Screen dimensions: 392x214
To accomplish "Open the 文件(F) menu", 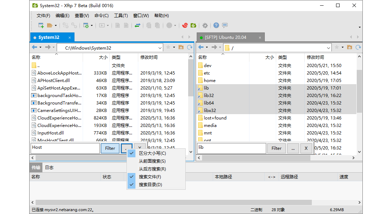I will [43, 16].
